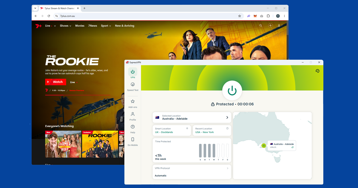Image resolution: width=358 pixels, height=188 pixels.
Task: Open the Live dropdown in 7plus nav
Action: click(50, 26)
